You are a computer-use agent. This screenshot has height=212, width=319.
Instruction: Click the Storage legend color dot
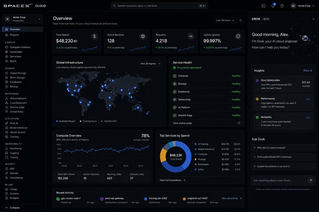(x=196, y=159)
